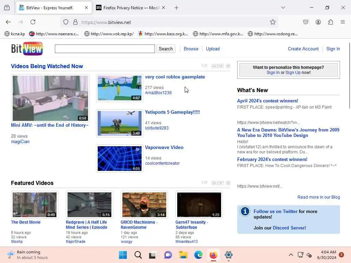Open the Firefox View icon left of the tabs
Screen dimensions: 351x263
(x=7, y=8)
